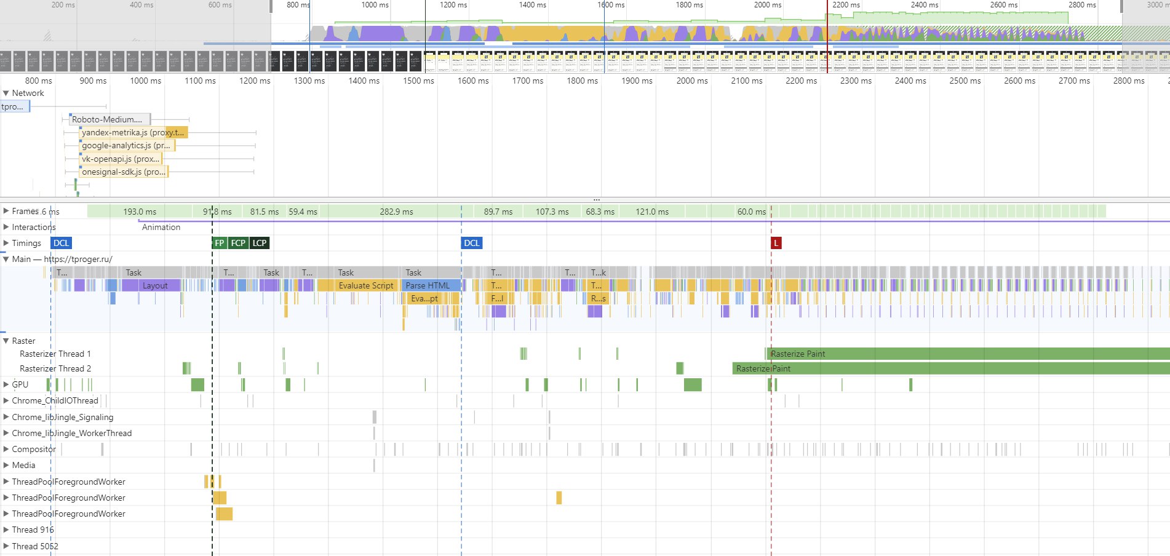Click the 282.9 ms frame
The height and width of the screenshot is (556, 1170).
click(396, 212)
